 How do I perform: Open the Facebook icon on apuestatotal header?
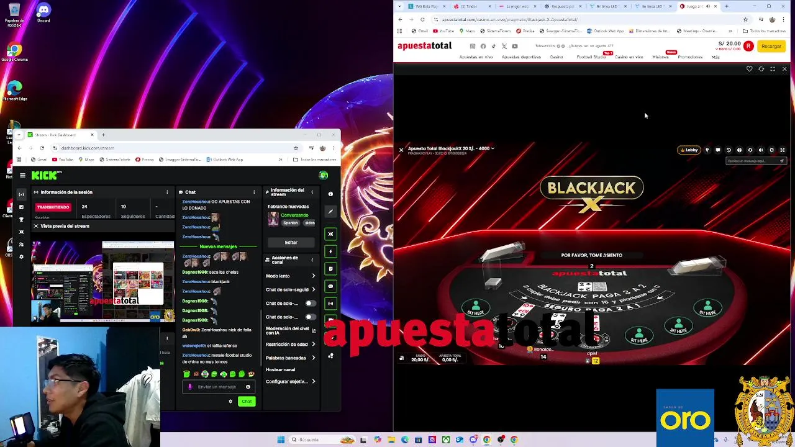pos(483,47)
